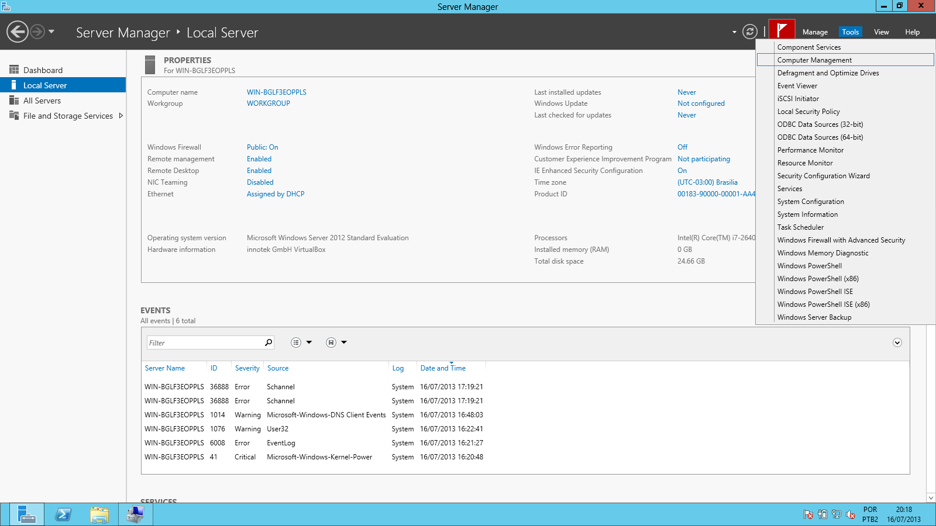
Task: Select Component Services from Tools menu
Action: (x=845, y=47)
